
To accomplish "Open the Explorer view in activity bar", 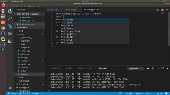I will (x=10, y=11).
